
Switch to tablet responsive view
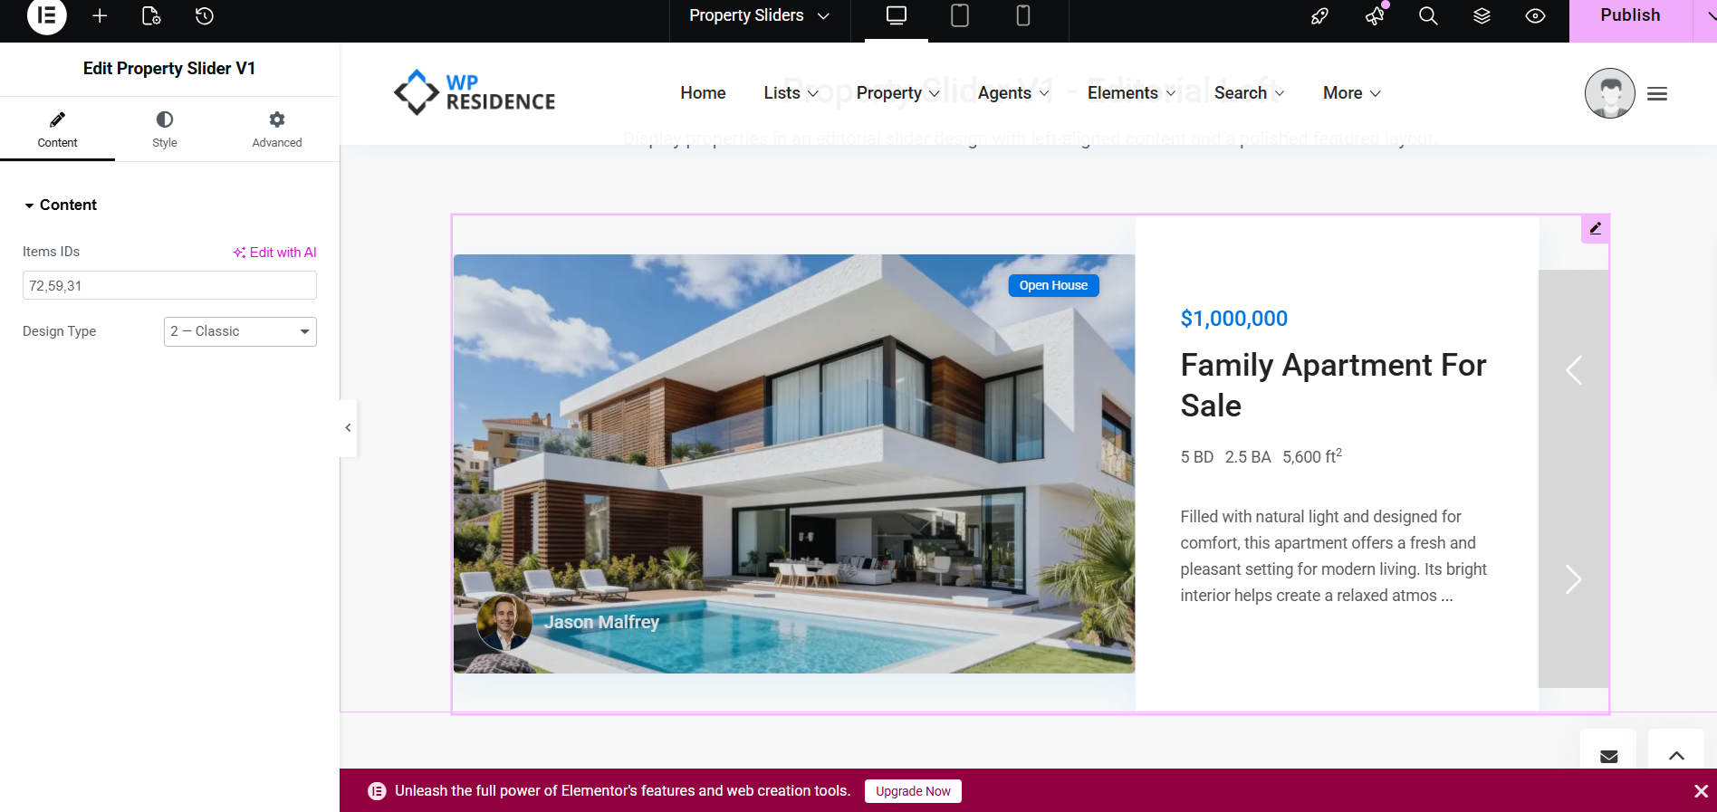click(x=960, y=15)
